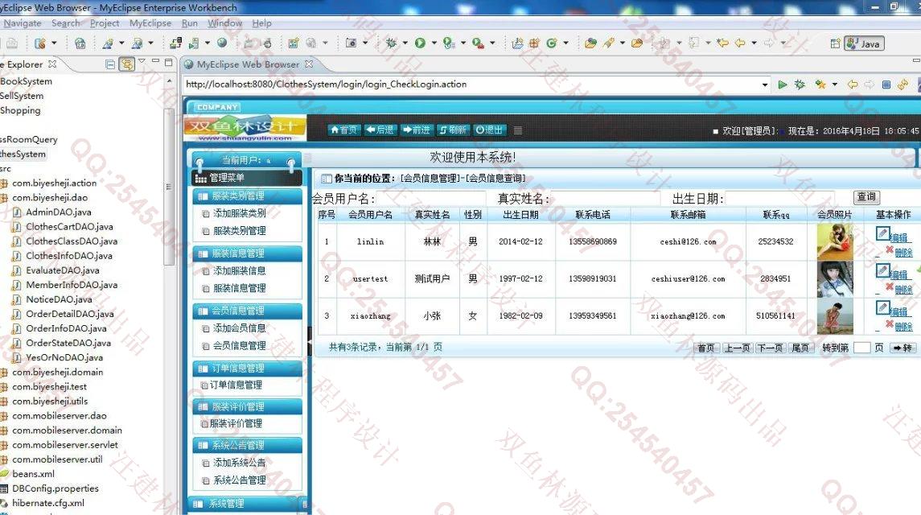Switch to the Java perspective button

click(x=864, y=43)
